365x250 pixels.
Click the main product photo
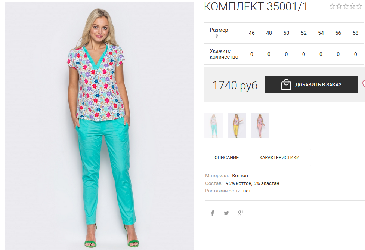99,126
